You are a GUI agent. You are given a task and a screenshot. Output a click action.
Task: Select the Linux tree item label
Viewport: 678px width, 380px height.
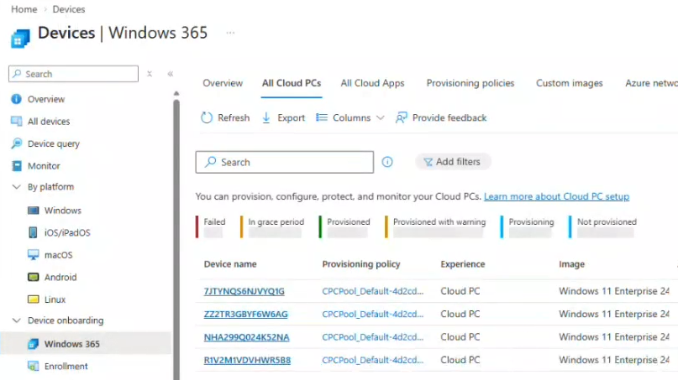pyautogui.click(x=55, y=299)
